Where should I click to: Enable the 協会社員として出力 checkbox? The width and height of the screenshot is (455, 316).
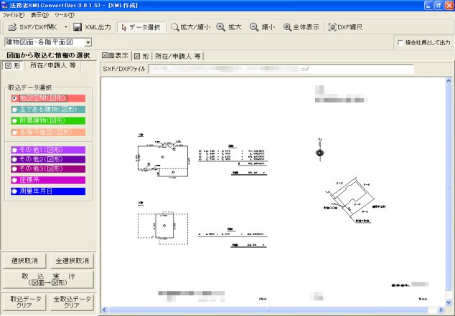(x=400, y=42)
